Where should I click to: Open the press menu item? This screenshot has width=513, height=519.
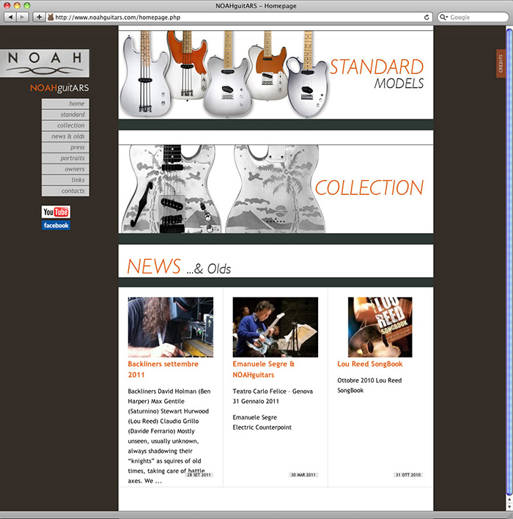click(65, 147)
